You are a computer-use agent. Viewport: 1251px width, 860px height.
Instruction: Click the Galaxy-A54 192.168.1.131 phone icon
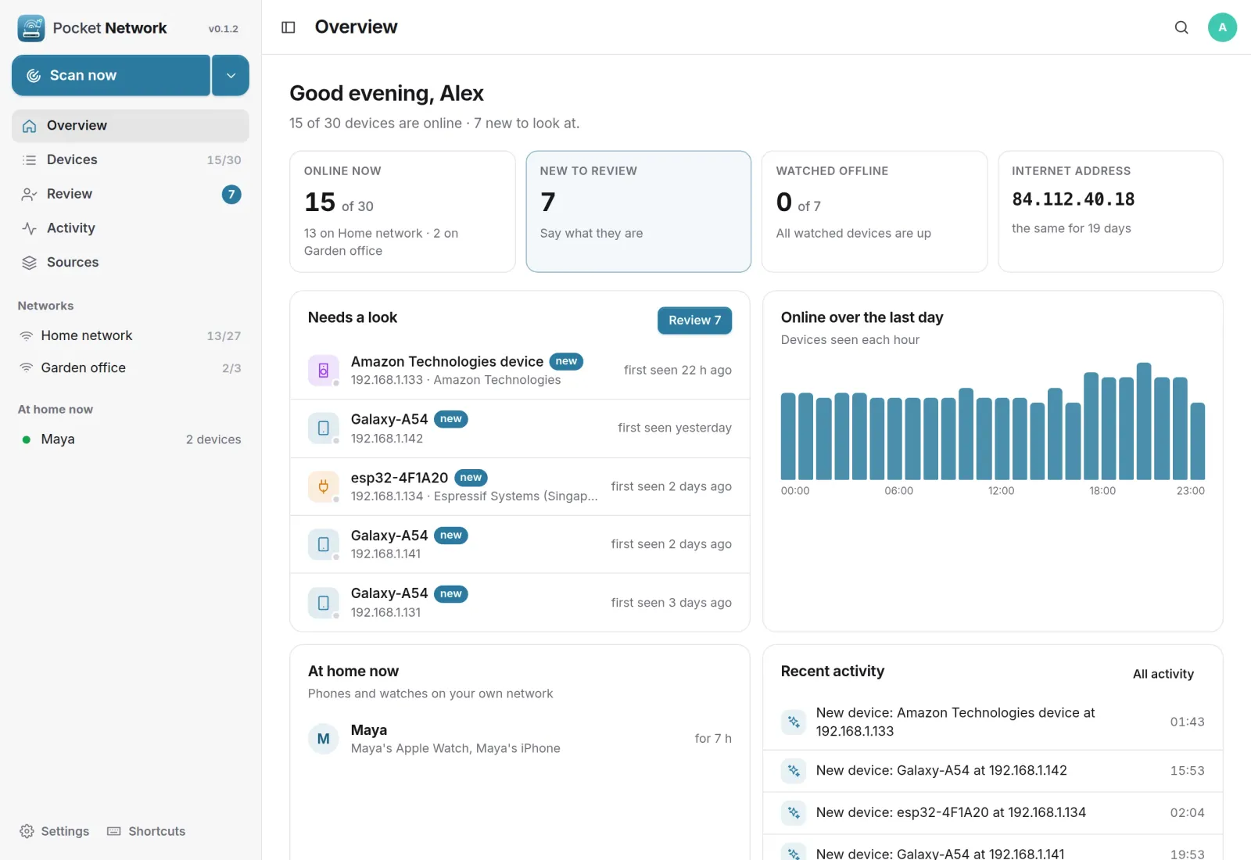[x=323, y=603]
